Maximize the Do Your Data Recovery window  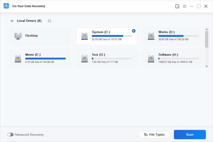pyautogui.click(x=199, y=6)
